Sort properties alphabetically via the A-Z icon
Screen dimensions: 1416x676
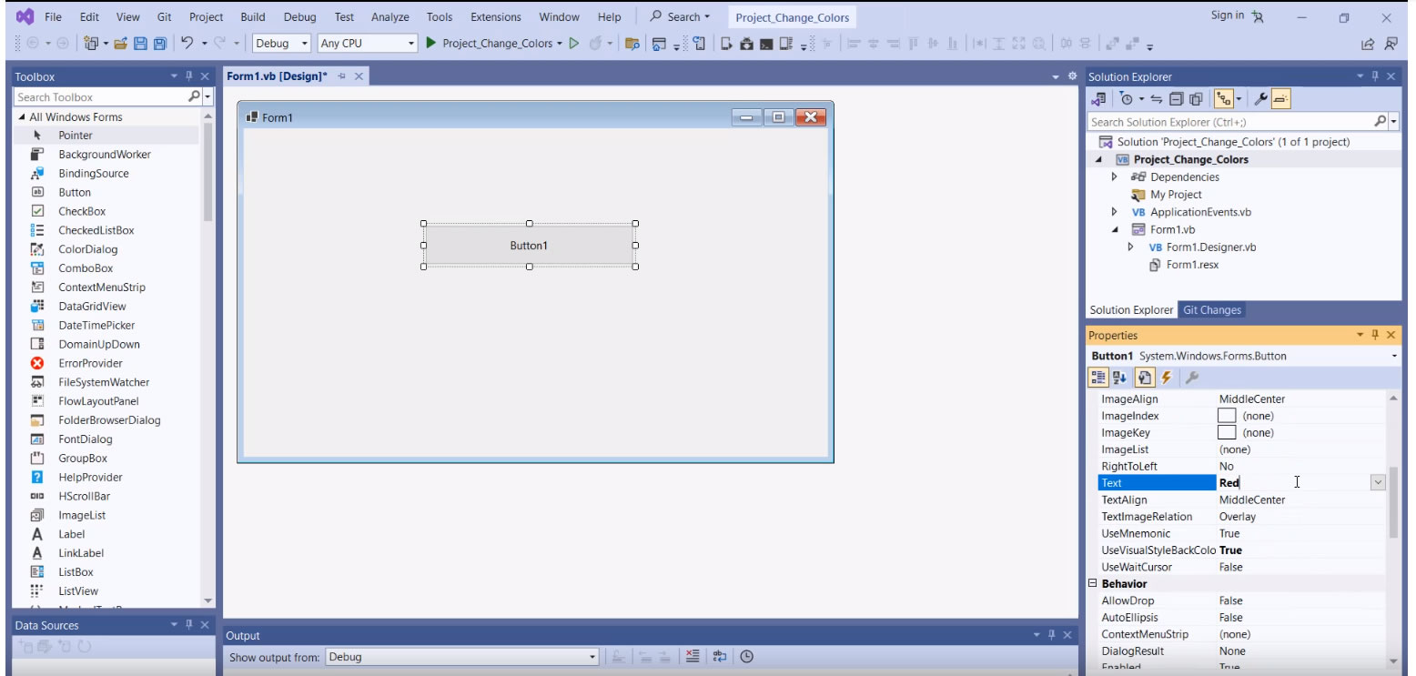[x=1119, y=378]
